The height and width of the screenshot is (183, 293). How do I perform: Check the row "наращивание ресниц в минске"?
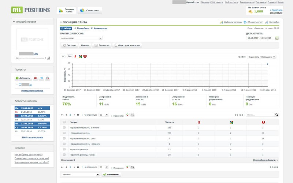tap(64, 127)
